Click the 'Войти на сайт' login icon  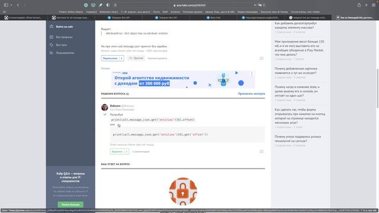[x=52, y=27]
